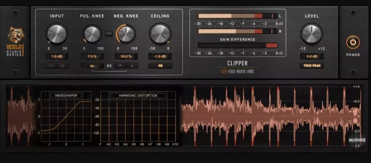Click the left channel level meter
Viewport: 371px width, 163px height.
pyautogui.click(x=237, y=16)
